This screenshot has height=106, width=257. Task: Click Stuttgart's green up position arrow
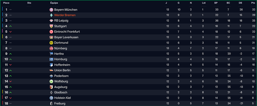pyautogui.click(x=10, y=26)
